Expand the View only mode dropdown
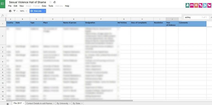The height and width of the screenshot is (105, 212). [45, 11]
